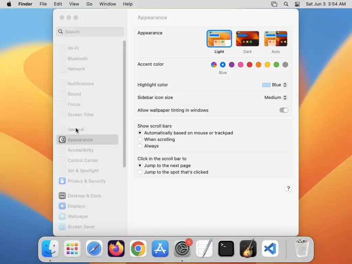Open the Window menu
Viewport: 352px width, 264px height.
click(108, 4)
